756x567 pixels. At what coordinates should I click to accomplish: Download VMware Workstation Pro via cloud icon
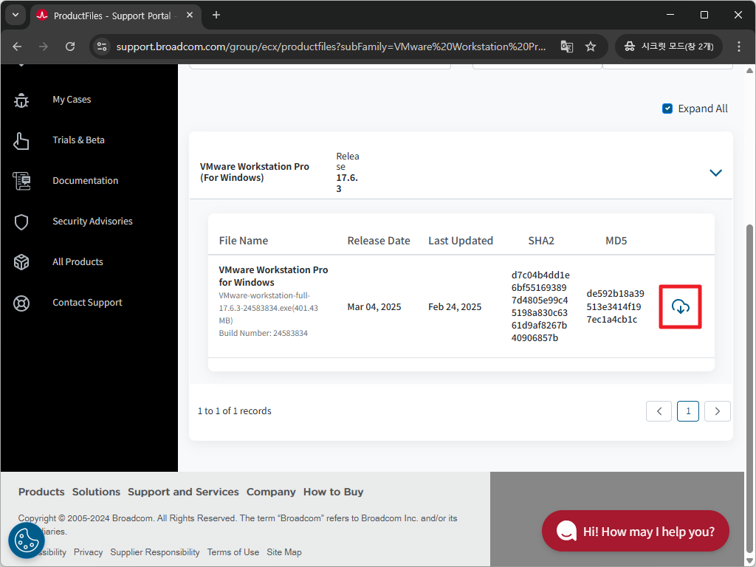[x=680, y=306]
